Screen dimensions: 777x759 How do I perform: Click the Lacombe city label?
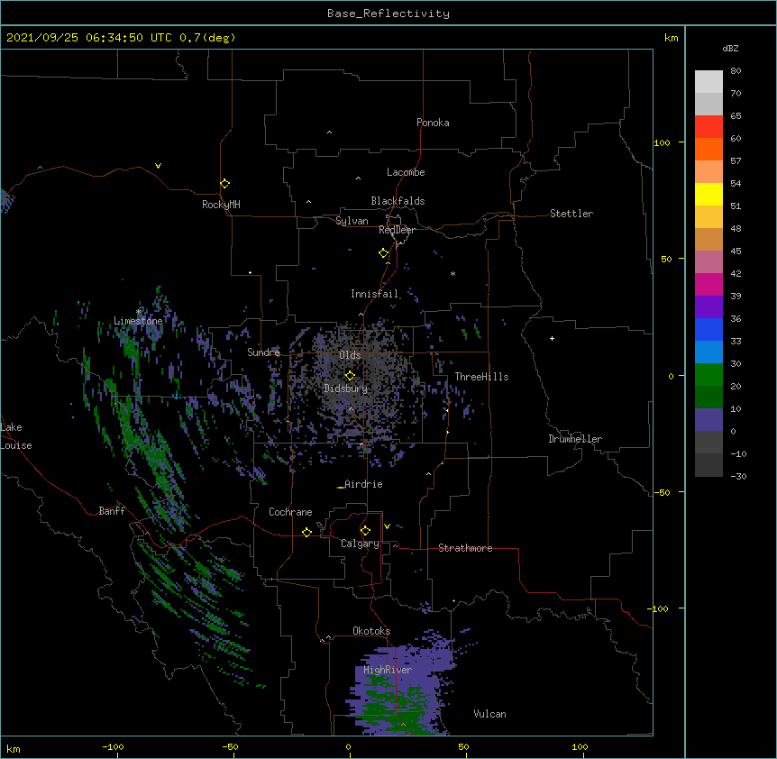click(406, 172)
